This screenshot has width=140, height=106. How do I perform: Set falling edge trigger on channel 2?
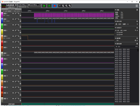[x=19, y=25]
